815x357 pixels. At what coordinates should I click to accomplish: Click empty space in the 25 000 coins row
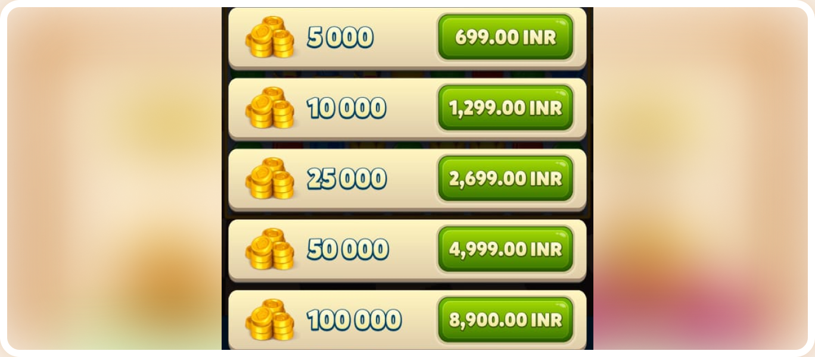(412, 178)
